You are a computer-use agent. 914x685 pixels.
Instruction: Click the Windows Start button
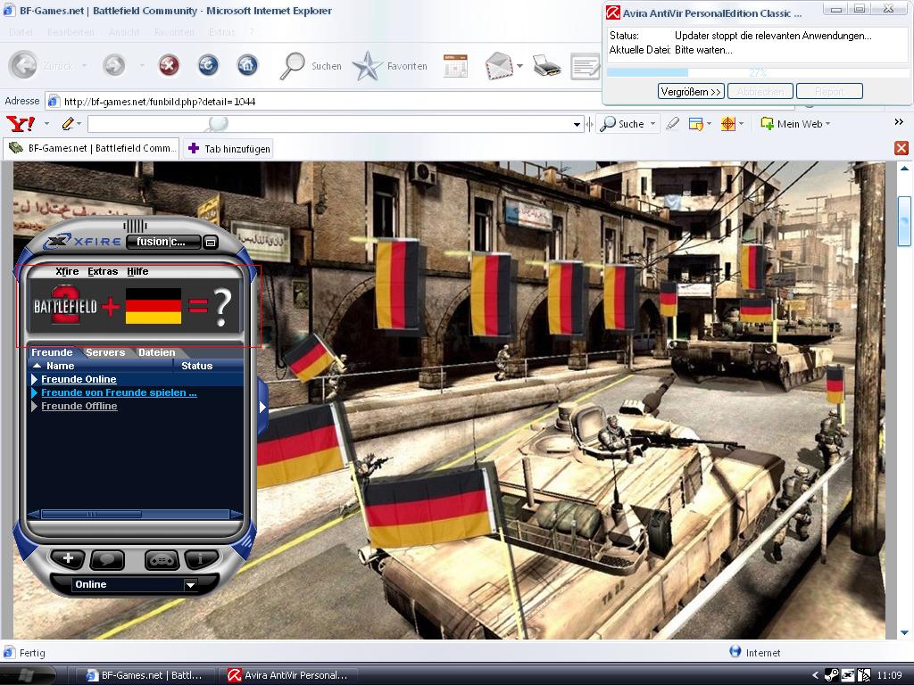point(28,674)
